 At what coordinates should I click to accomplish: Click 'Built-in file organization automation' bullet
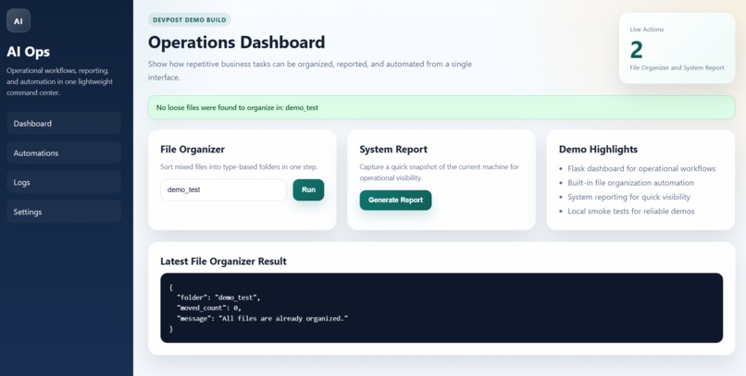630,183
